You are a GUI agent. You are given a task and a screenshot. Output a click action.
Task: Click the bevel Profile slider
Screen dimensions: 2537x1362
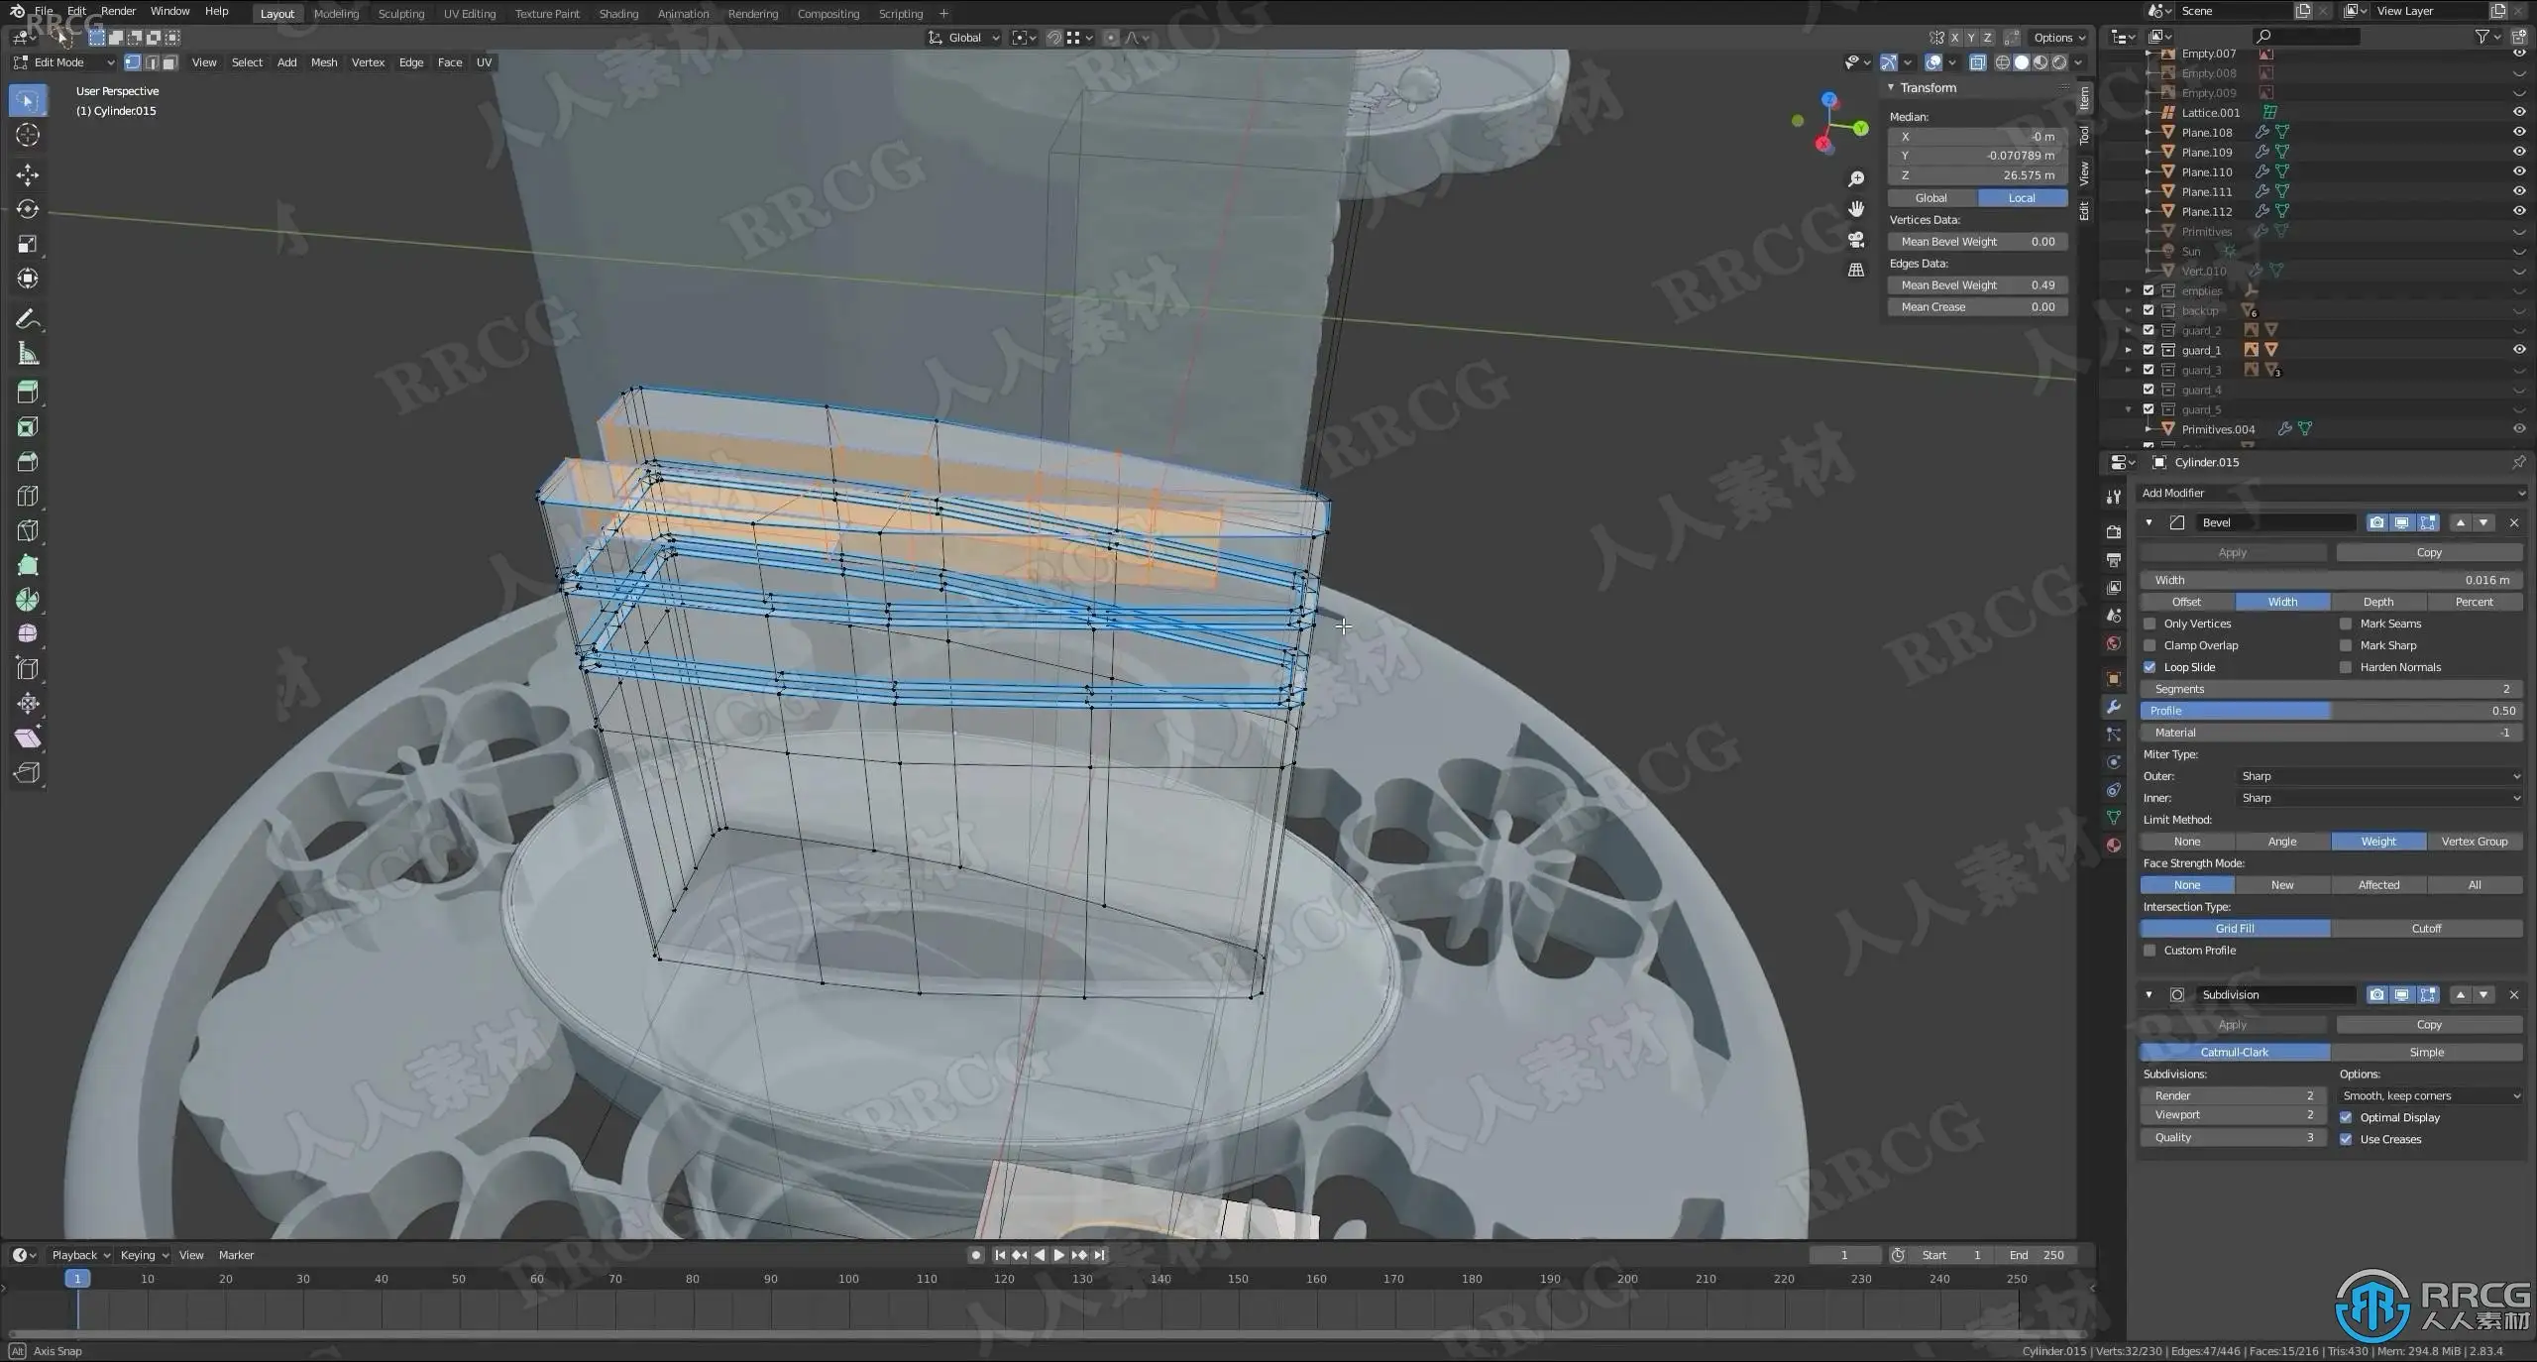click(x=2331, y=711)
